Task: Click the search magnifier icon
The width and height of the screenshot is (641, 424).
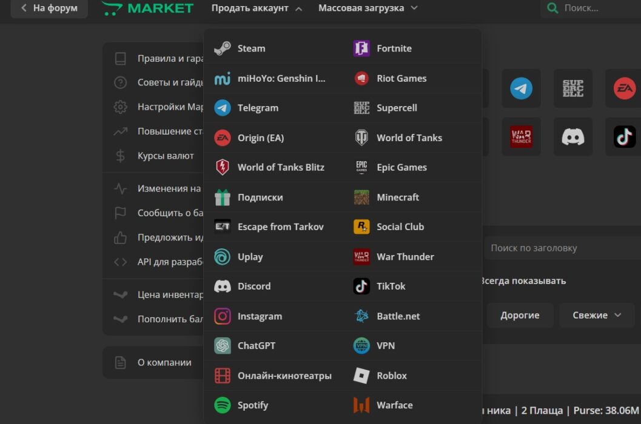Action: click(552, 8)
